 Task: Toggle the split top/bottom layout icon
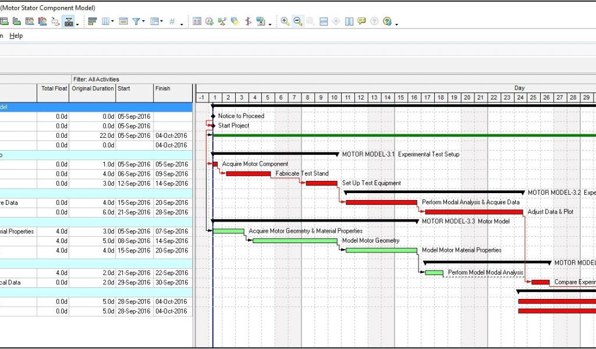click(324, 22)
